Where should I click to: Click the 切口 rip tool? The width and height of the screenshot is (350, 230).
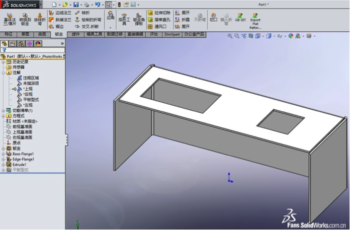click(x=213, y=19)
